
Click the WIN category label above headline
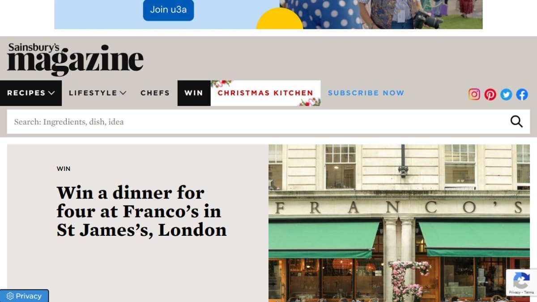[64, 169]
